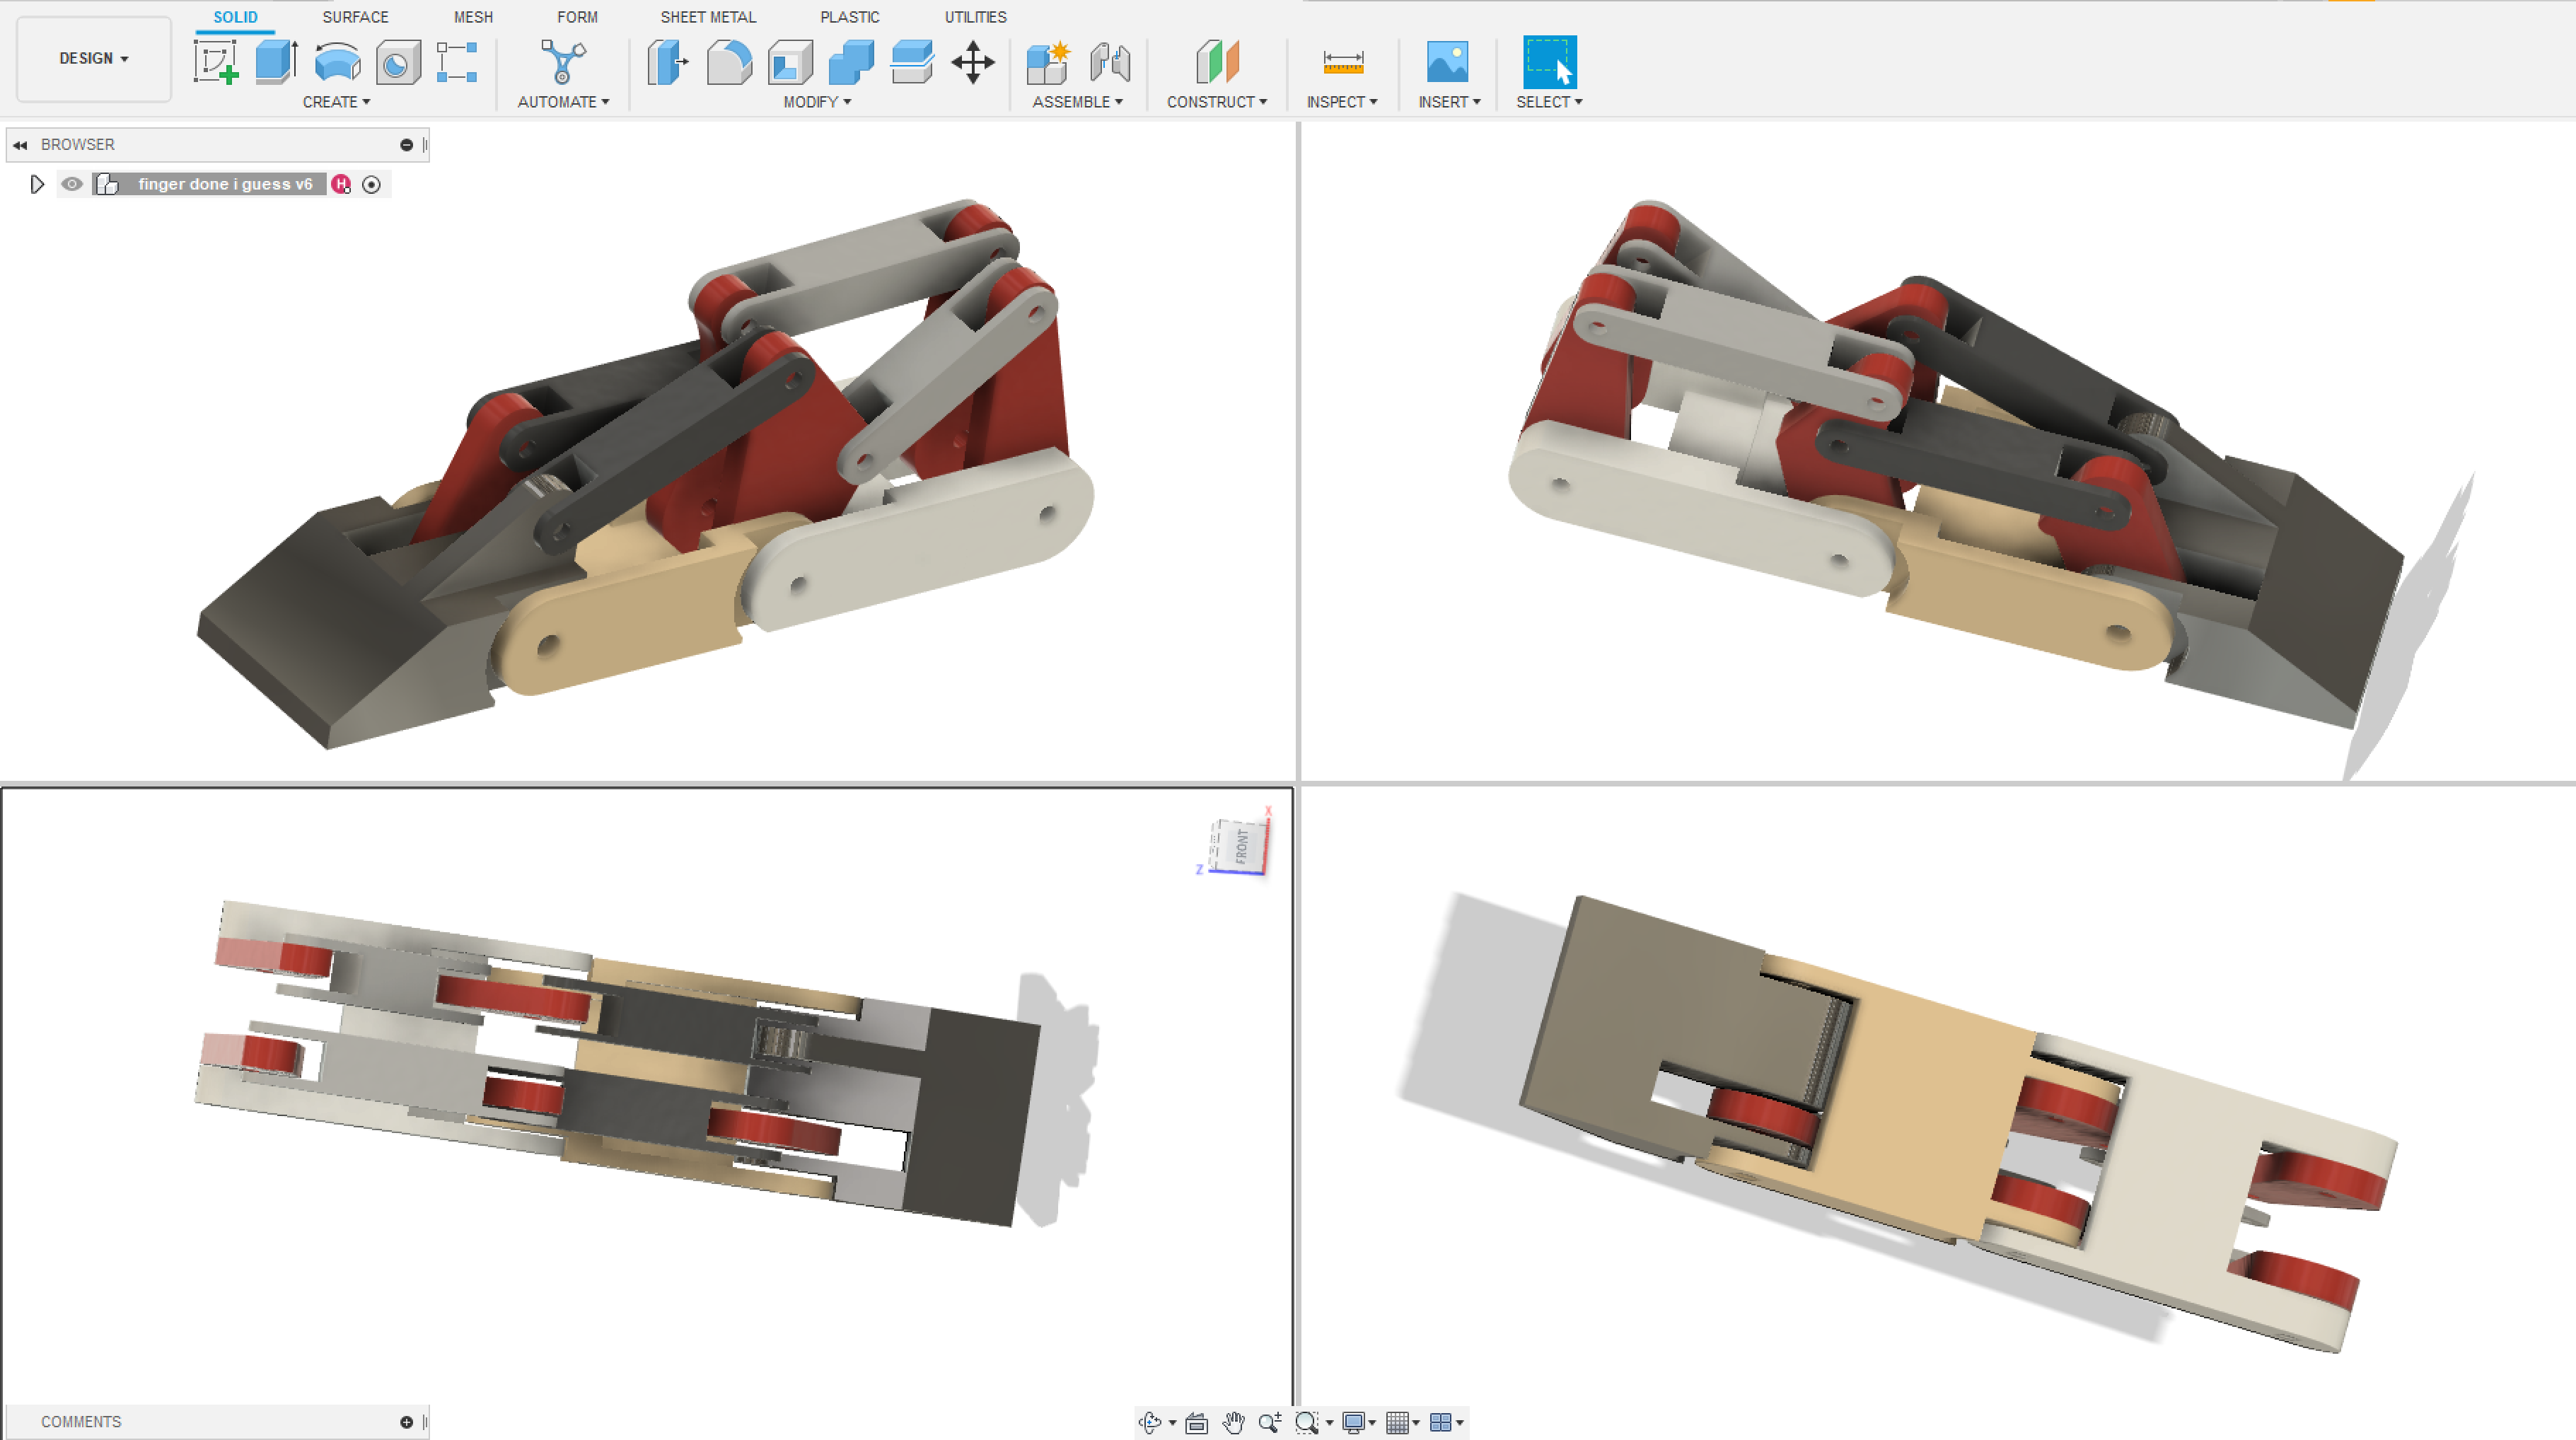This screenshot has width=2576, height=1440.
Task: Select the Move/Copy arrows tool
Action: 972,62
